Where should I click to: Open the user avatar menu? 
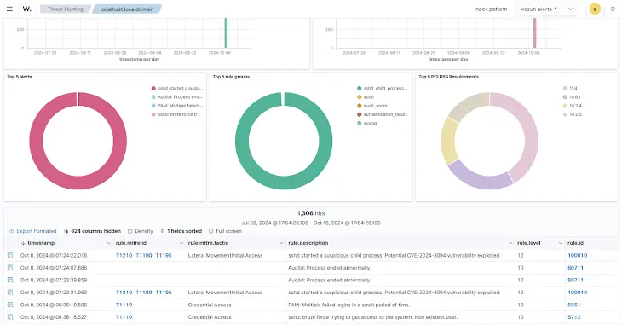click(595, 9)
